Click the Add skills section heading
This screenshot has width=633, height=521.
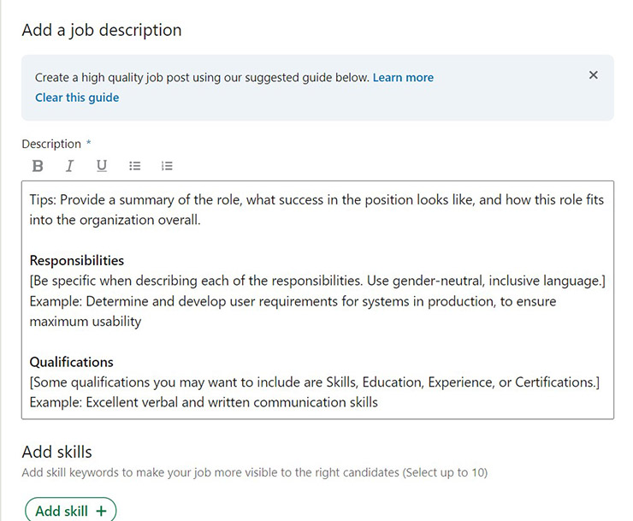coord(57,452)
